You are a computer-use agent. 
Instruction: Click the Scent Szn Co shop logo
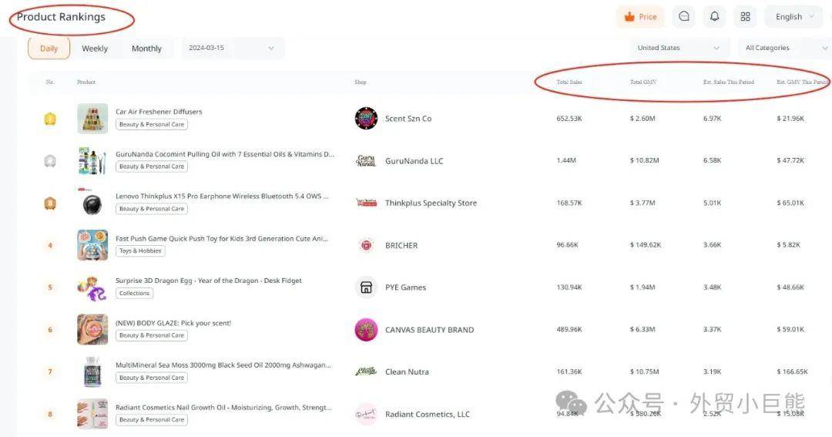(366, 119)
